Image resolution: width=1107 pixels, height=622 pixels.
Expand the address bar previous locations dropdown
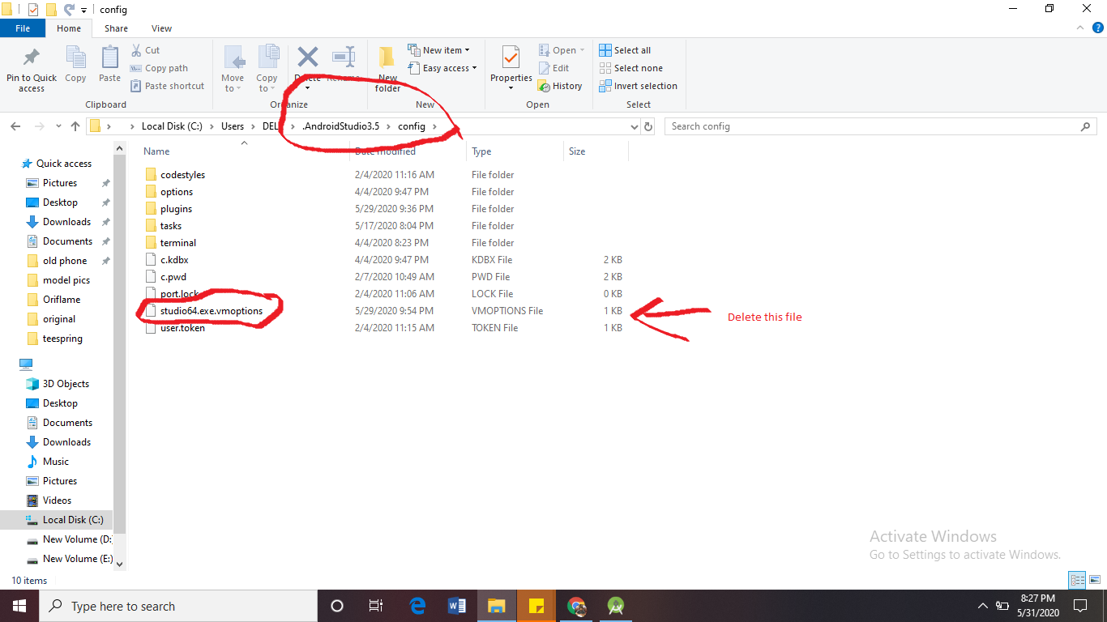click(634, 126)
